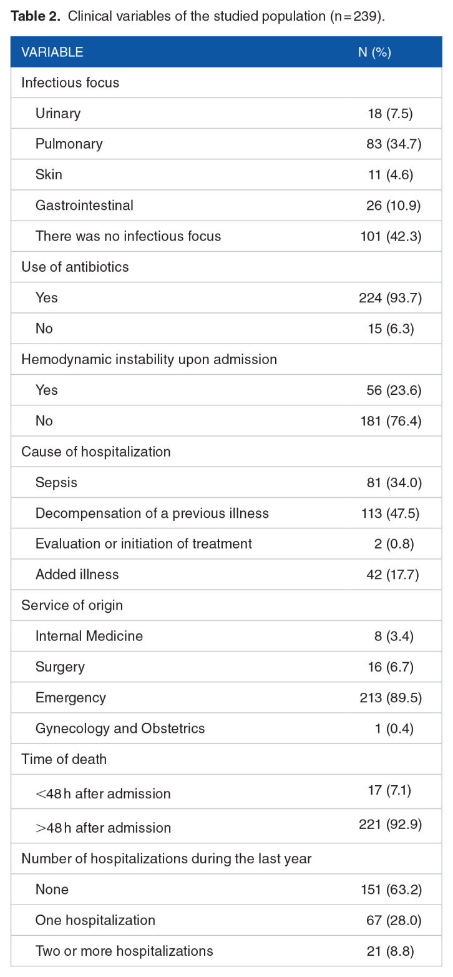Click the Gynecology and Obstetrics row
This screenshot has height=977, width=453.
120,728
